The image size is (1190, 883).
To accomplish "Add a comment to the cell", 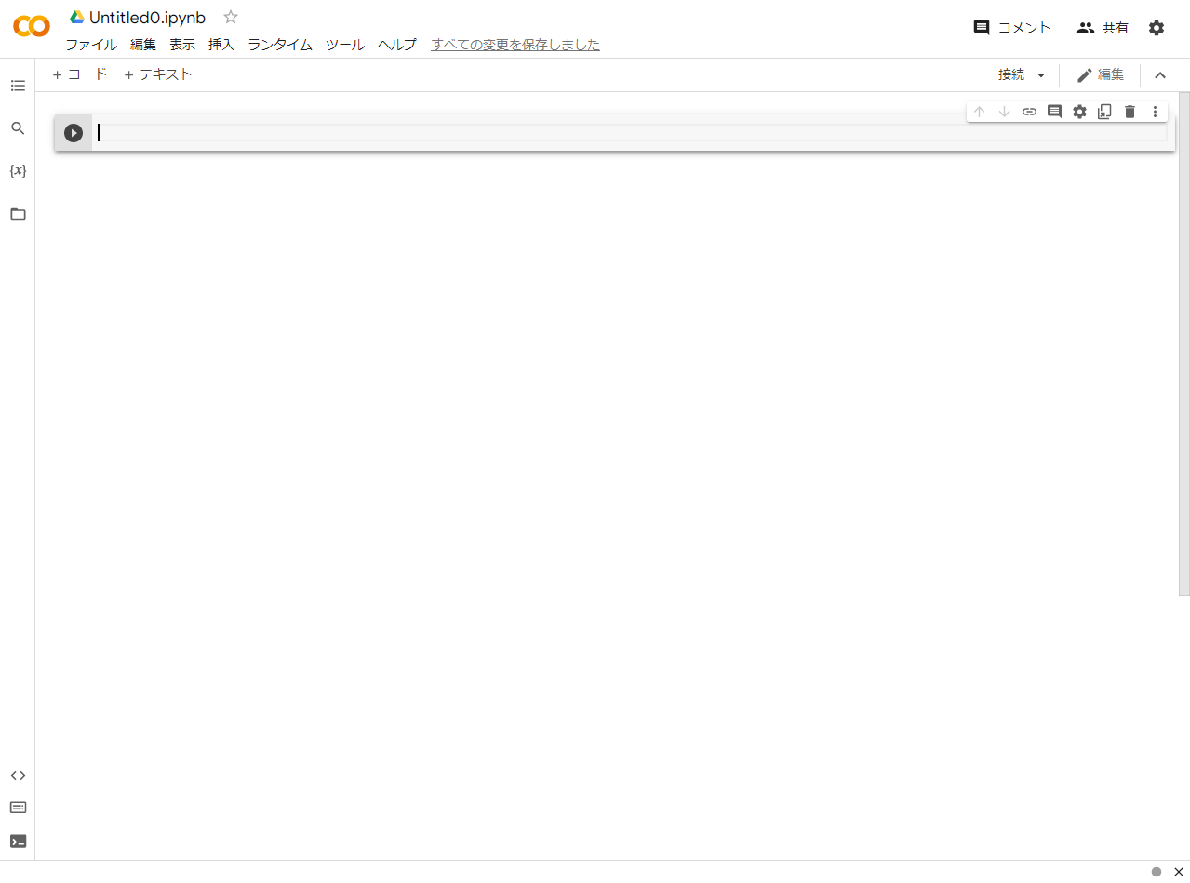I will 1054,112.
